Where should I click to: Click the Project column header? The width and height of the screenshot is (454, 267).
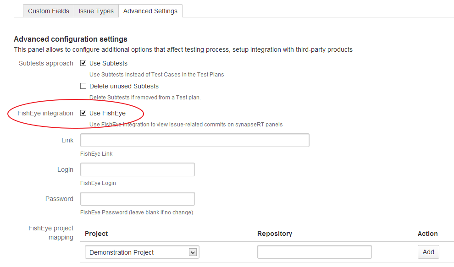tap(96, 234)
